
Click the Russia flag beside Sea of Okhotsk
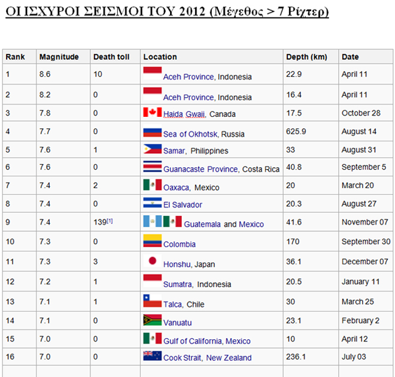[153, 132]
